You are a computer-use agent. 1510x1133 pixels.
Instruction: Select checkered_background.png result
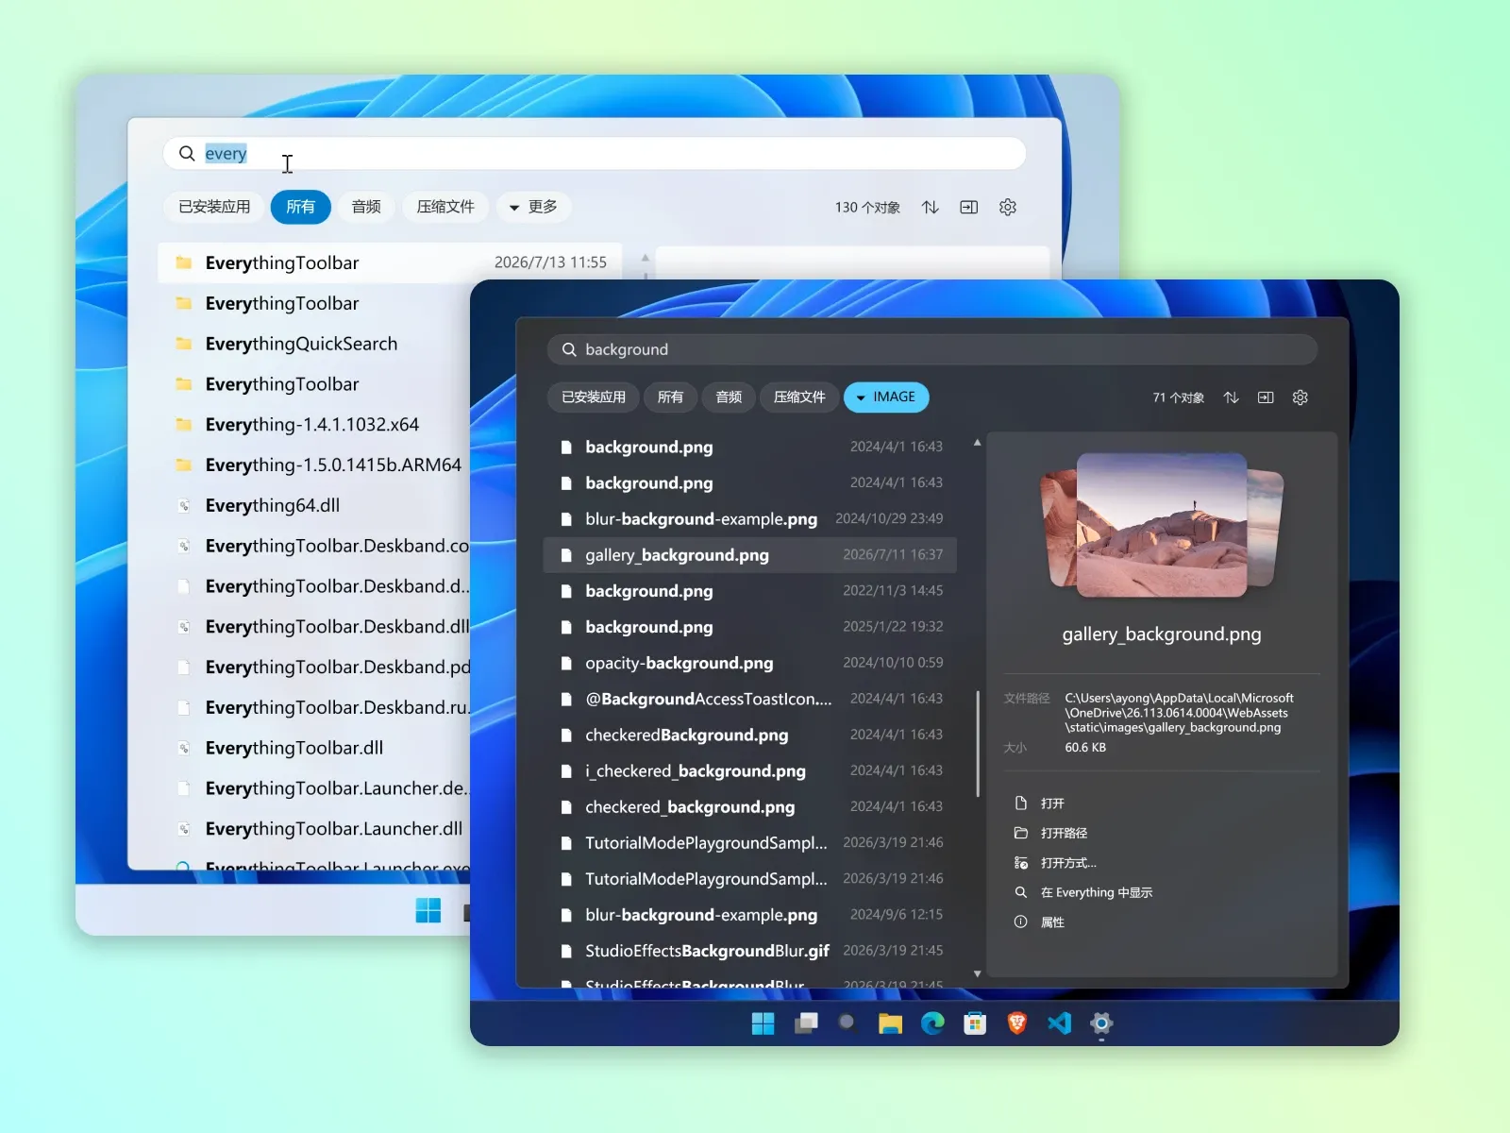[x=750, y=807]
